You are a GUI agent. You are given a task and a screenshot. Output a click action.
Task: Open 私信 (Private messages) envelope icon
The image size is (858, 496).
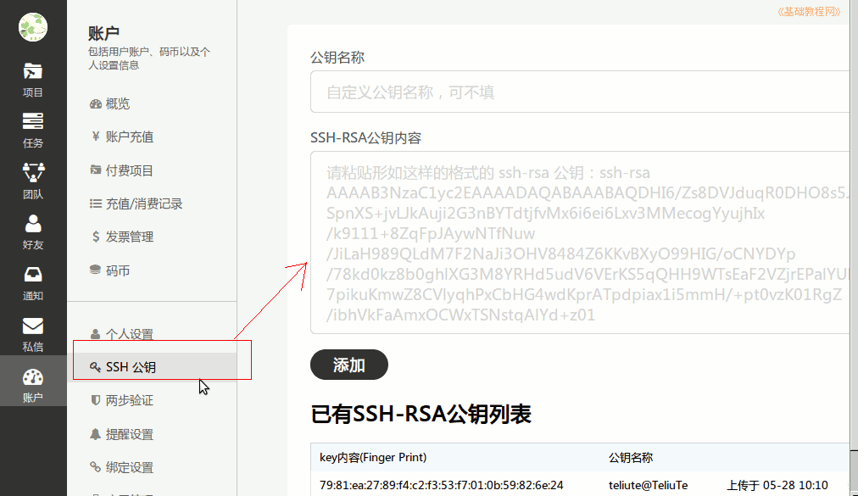point(33,333)
